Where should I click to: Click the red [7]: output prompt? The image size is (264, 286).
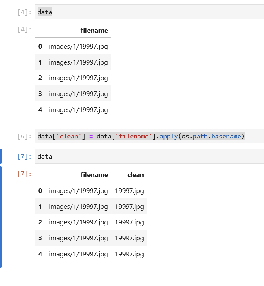24,174
